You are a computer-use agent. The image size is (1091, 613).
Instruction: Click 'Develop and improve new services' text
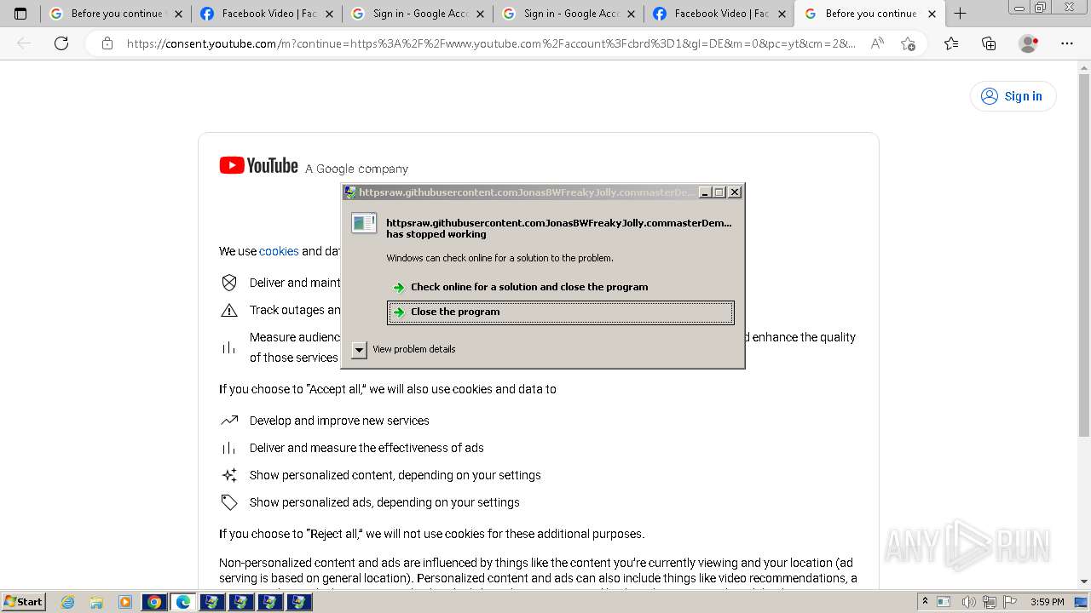tap(339, 421)
